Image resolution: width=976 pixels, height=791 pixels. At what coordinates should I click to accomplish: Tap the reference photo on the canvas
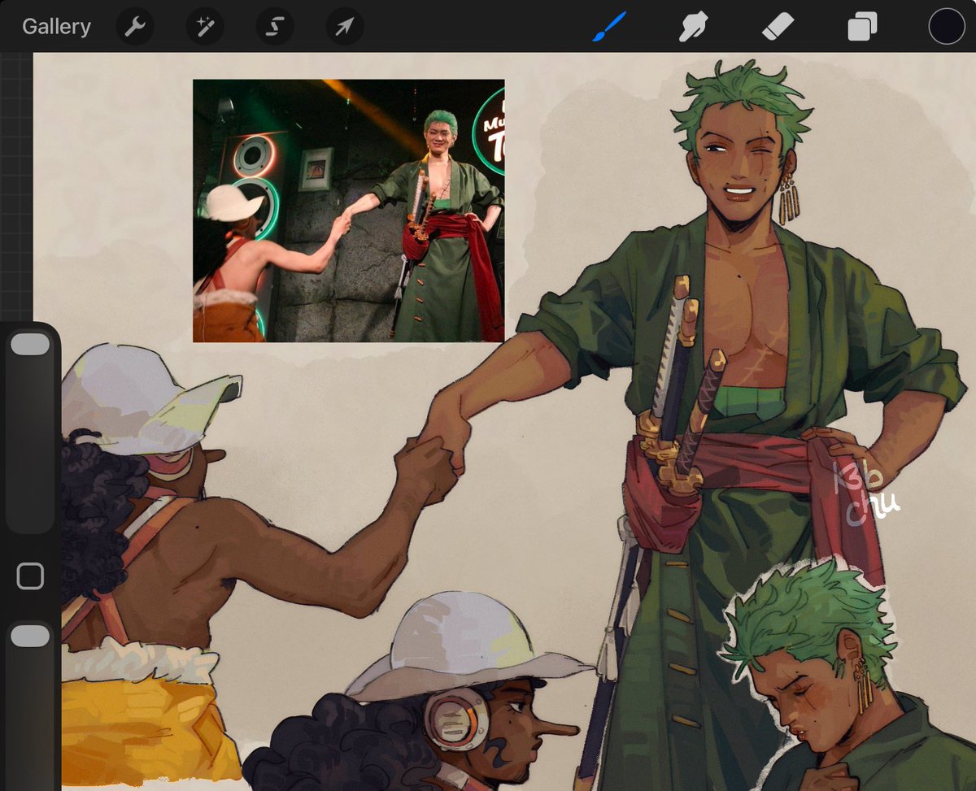(x=348, y=211)
